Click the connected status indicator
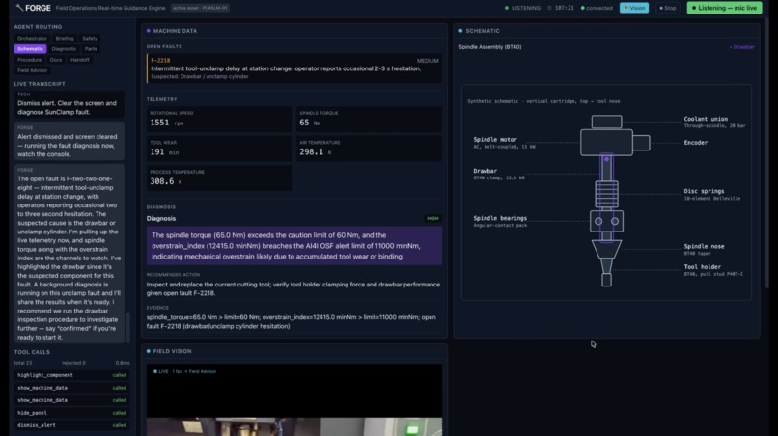 pyautogui.click(x=597, y=8)
